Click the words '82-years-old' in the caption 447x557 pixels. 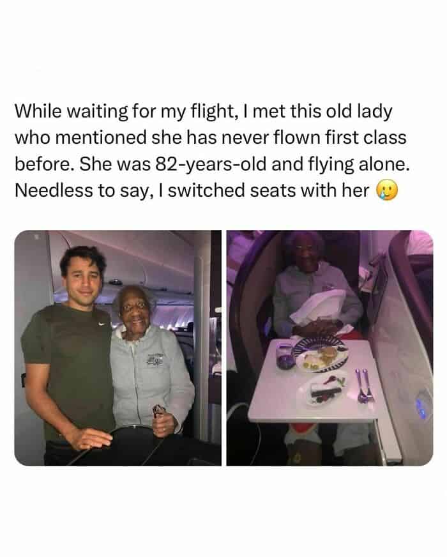click(210, 164)
